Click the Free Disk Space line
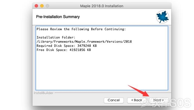The width and height of the screenshot is (194, 110). point(64,50)
